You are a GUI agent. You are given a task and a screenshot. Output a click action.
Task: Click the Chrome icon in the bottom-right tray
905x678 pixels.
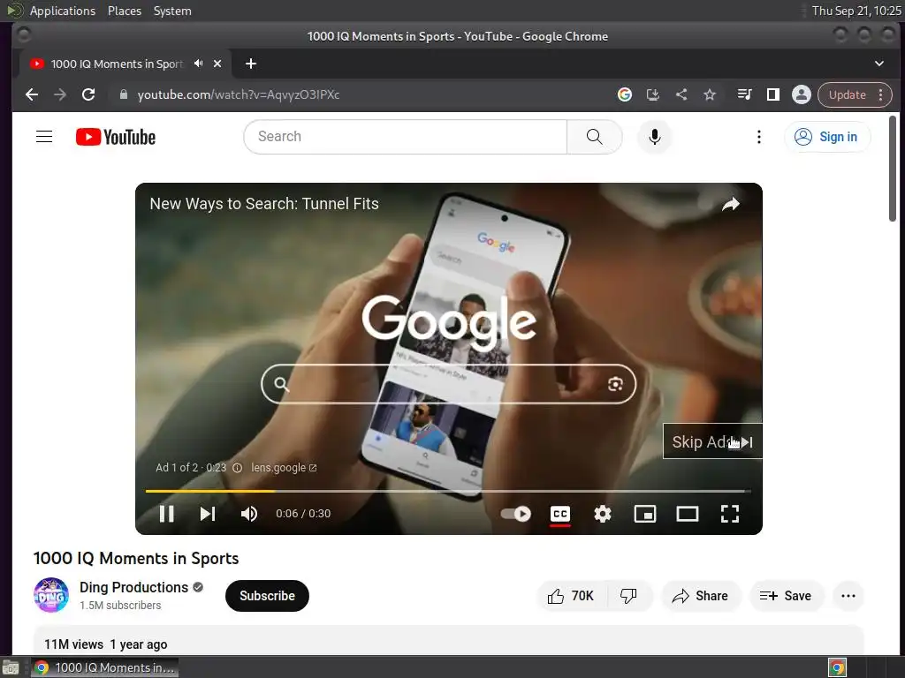[x=838, y=667]
